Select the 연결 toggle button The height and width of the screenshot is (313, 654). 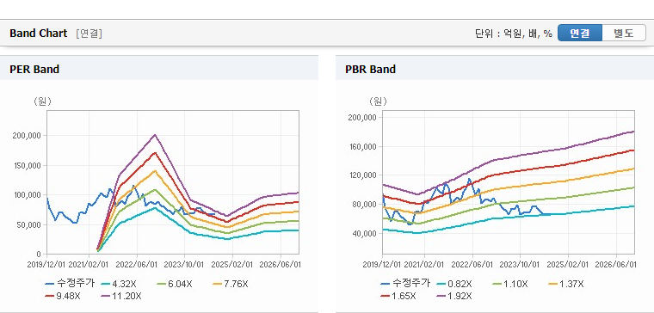[580, 33]
